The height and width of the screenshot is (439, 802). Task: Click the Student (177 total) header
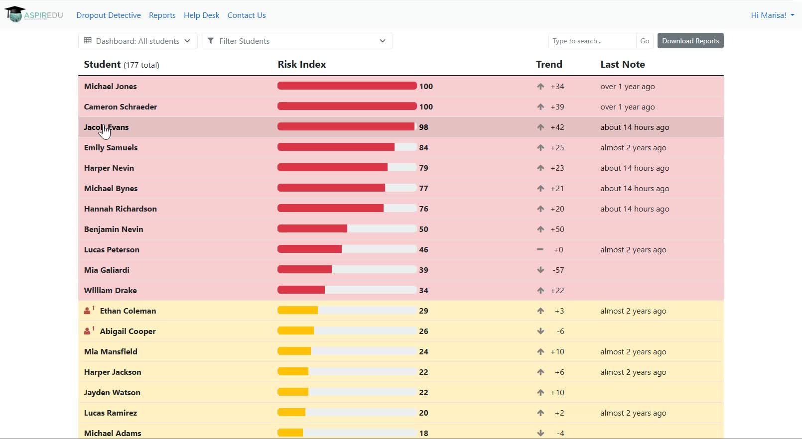(122, 64)
